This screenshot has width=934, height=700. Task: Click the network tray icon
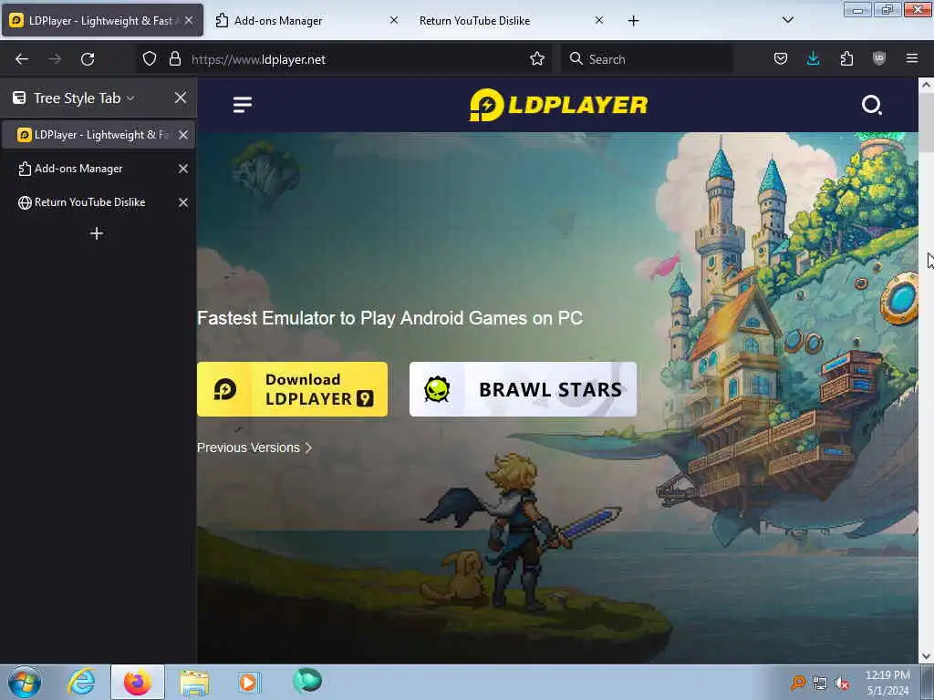(820, 684)
